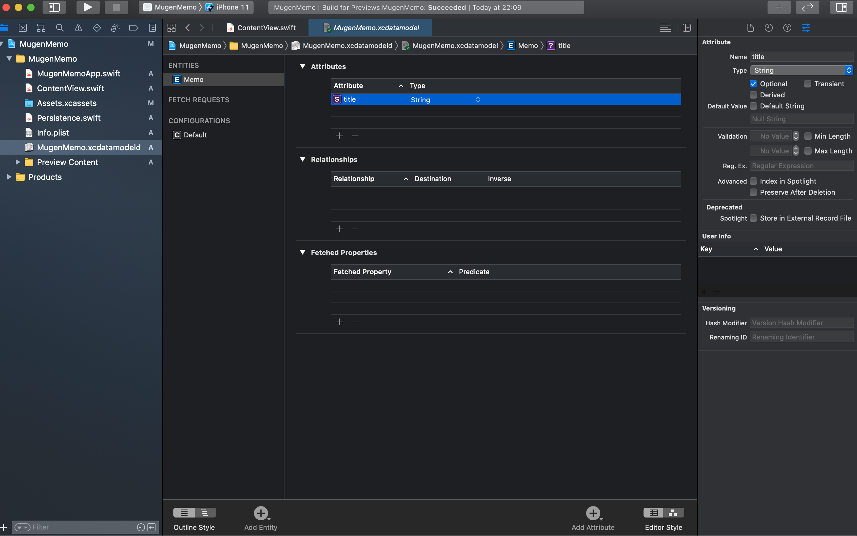Expand the Preview Content folder
Viewport: 857px width, 536px height.
click(17, 162)
